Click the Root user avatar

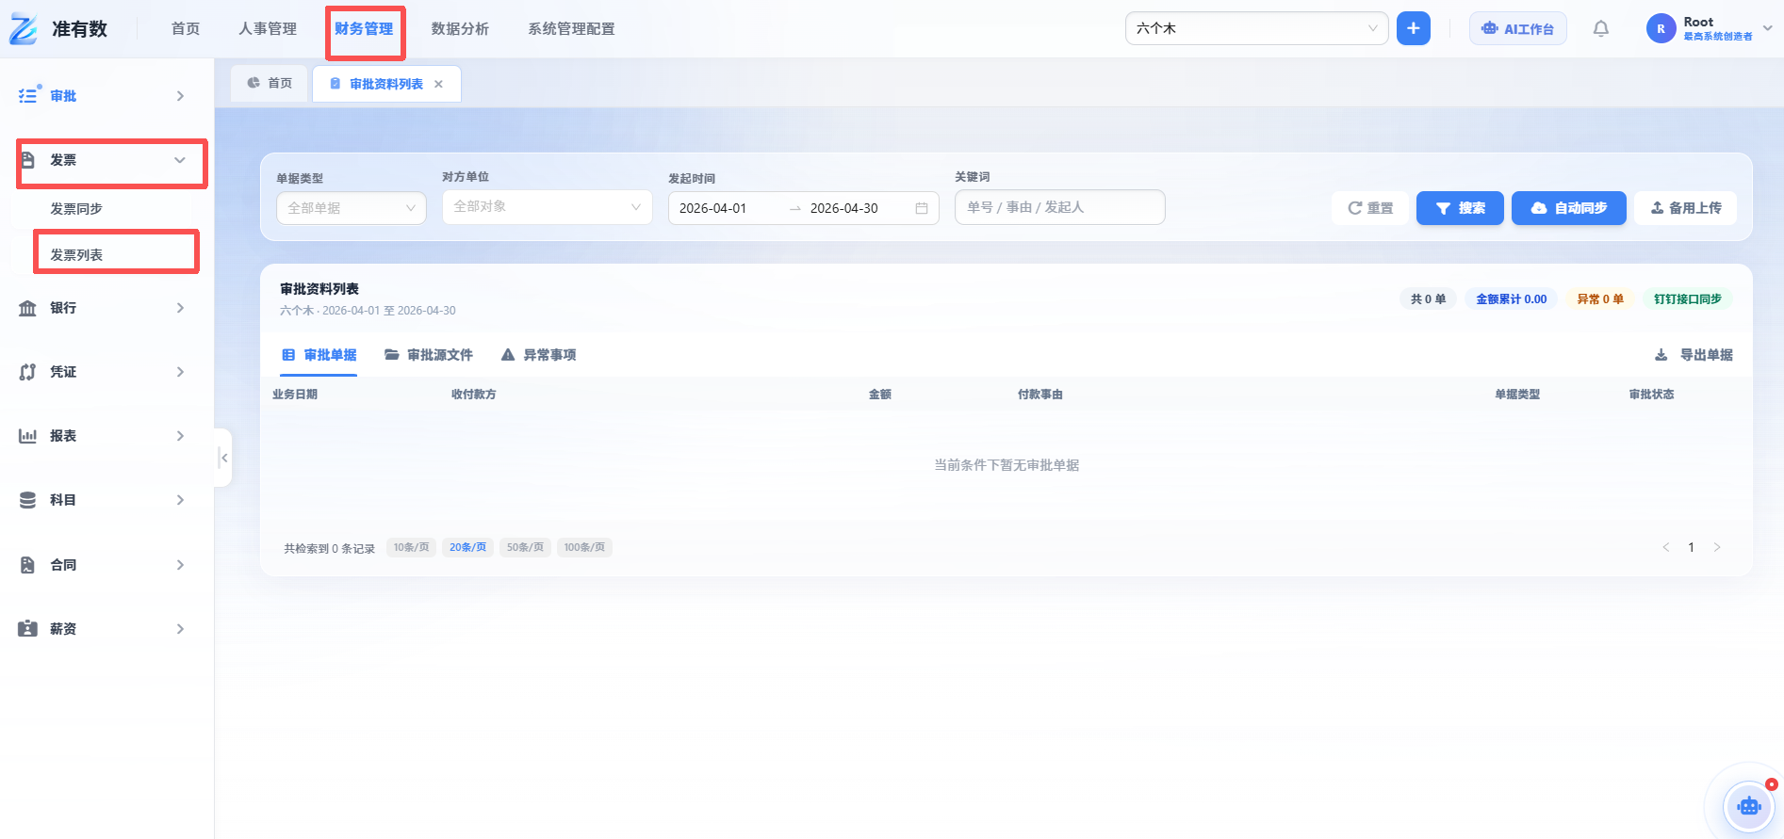pos(1661,28)
